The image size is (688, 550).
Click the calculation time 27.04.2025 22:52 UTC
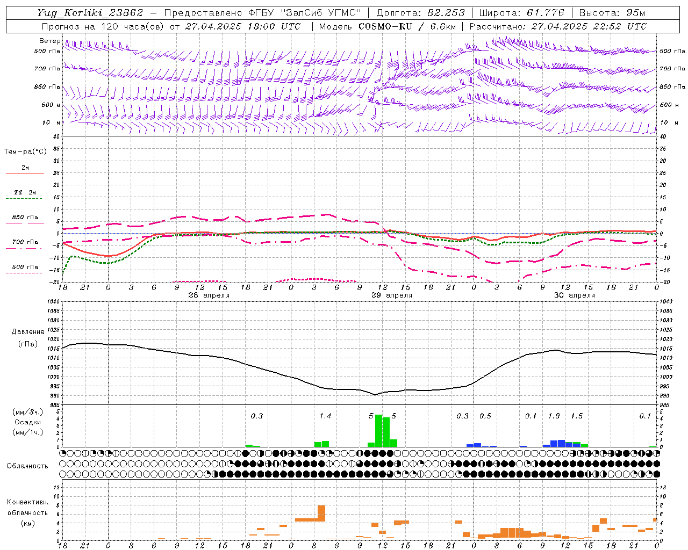point(589,26)
